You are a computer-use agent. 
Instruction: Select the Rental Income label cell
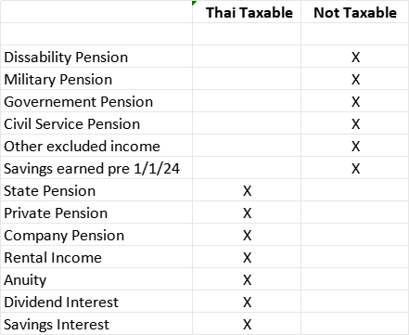[96, 257]
